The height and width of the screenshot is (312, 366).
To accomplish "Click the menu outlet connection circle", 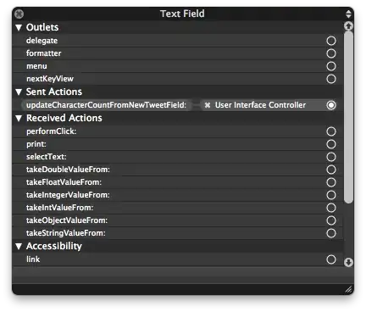I will pos(331,66).
